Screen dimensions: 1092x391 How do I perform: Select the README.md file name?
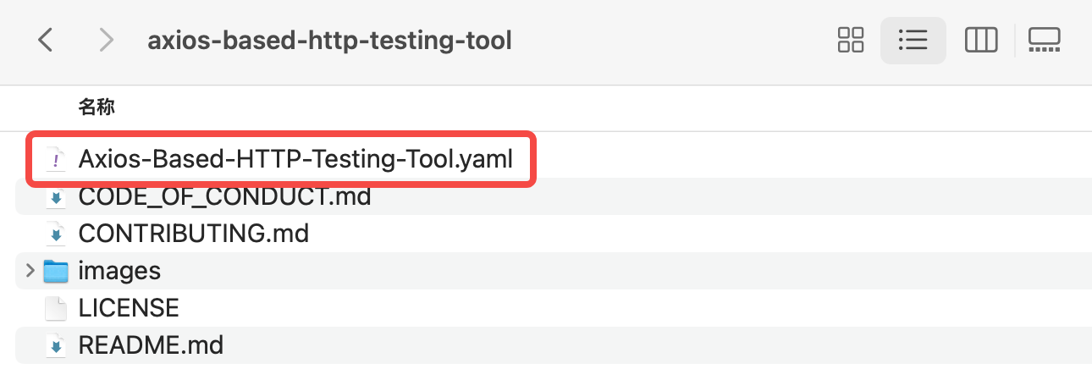pos(151,345)
